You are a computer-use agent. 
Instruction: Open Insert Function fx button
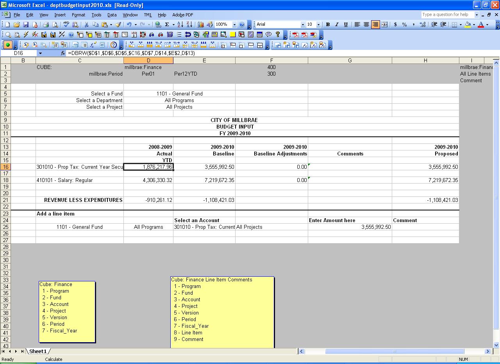63,53
